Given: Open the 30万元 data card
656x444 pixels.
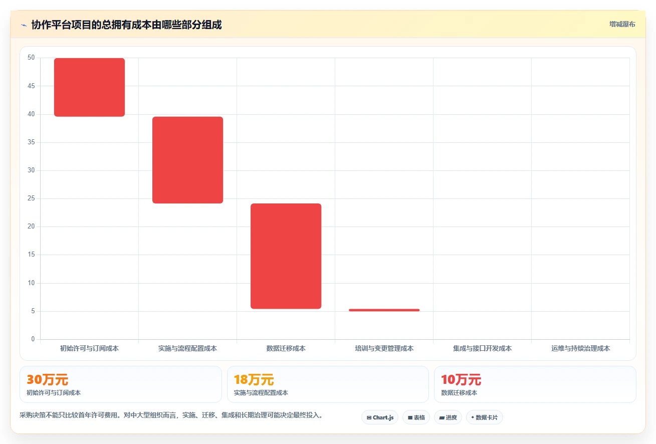Looking at the screenshot, I should pos(120,384).
